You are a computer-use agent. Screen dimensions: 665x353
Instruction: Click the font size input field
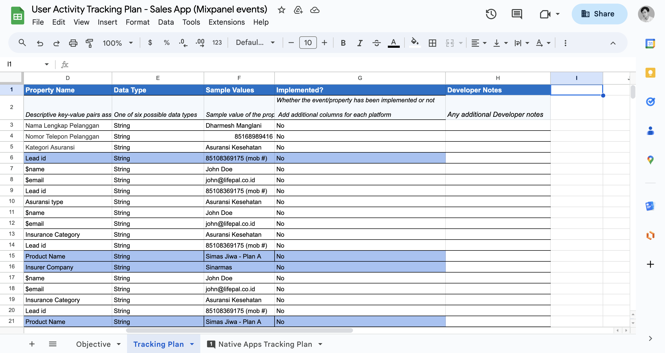308,43
